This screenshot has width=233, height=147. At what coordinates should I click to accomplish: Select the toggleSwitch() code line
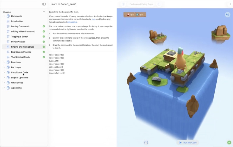click(x=57, y=73)
